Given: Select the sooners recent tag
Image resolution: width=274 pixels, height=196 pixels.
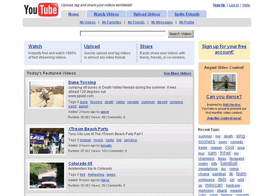Looking at the screenshot, I should click(207, 142).
